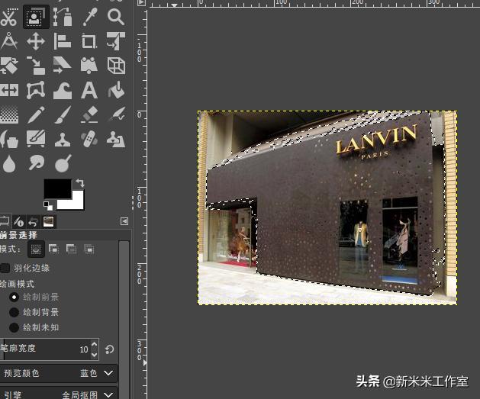Select the Align tool
The width and height of the screenshot is (480, 399).
click(63, 41)
